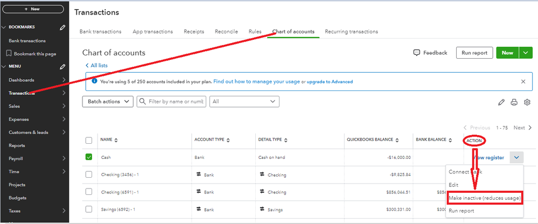Uncheck the Cash account checkbox
The image size is (538, 224).
click(89, 157)
